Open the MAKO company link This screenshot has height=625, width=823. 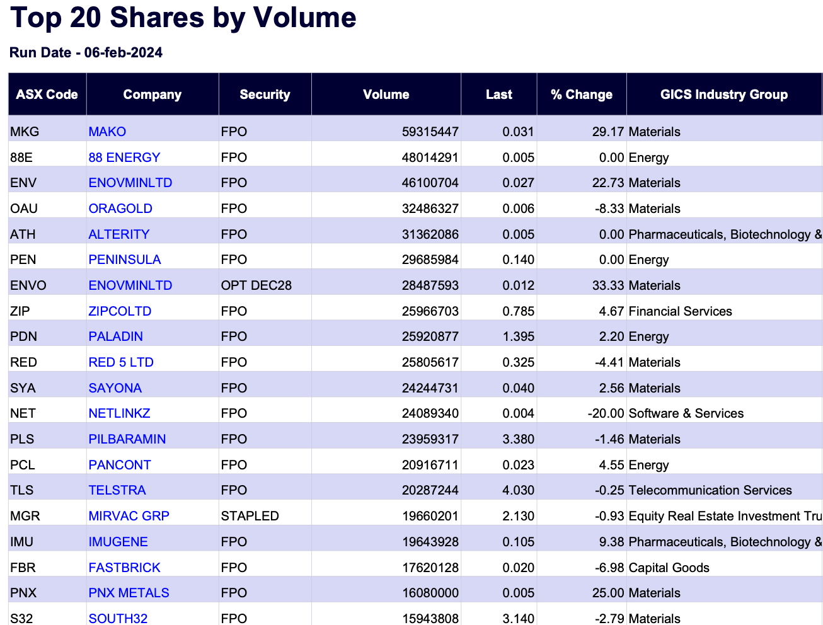tap(107, 132)
